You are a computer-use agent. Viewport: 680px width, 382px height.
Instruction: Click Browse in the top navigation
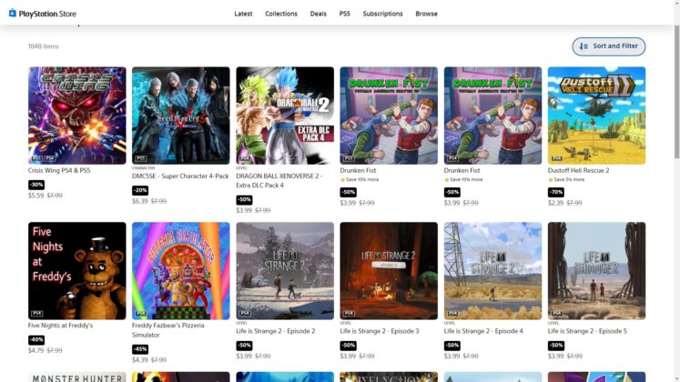(426, 14)
